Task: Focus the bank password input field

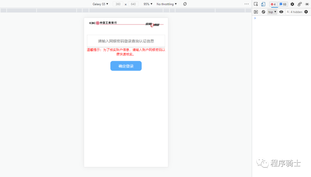Action: click(x=126, y=41)
